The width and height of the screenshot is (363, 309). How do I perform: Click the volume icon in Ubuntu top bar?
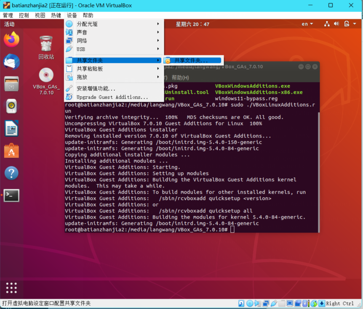pyautogui.click(x=336, y=24)
